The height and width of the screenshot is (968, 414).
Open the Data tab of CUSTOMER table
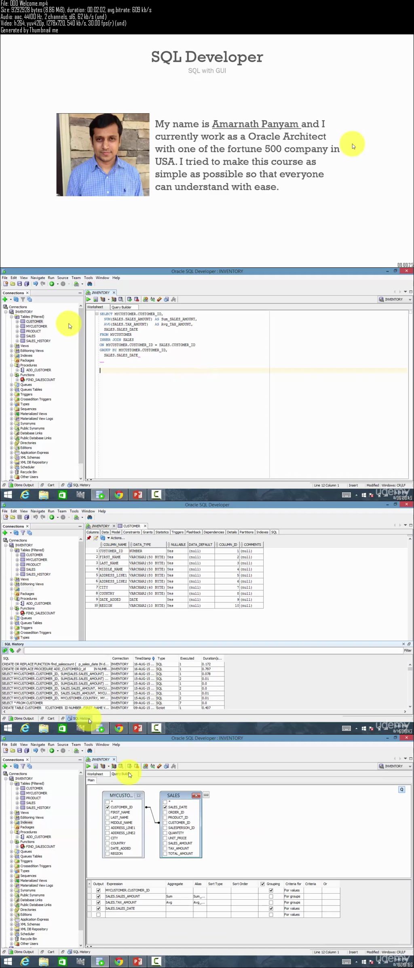coord(105,532)
